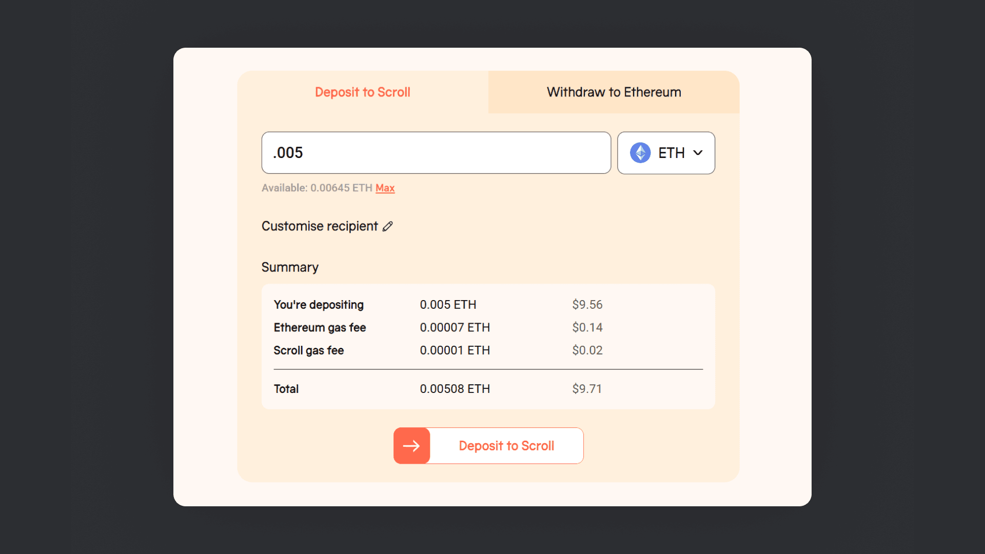Viewport: 985px width, 554px height.
Task: Click the Max link to use full balance
Action: point(385,188)
